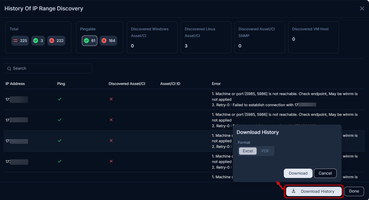Image resolution: width=369 pixels, height=200 pixels.
Task: Click red X icon on chip 222
Action: pyautogui.click(x=52, y=41)
